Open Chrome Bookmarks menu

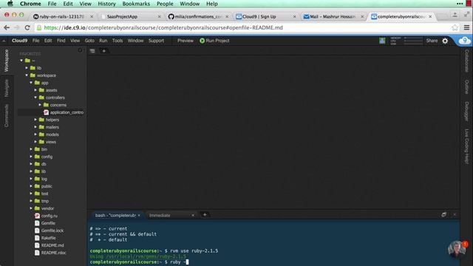click(136, 4)
